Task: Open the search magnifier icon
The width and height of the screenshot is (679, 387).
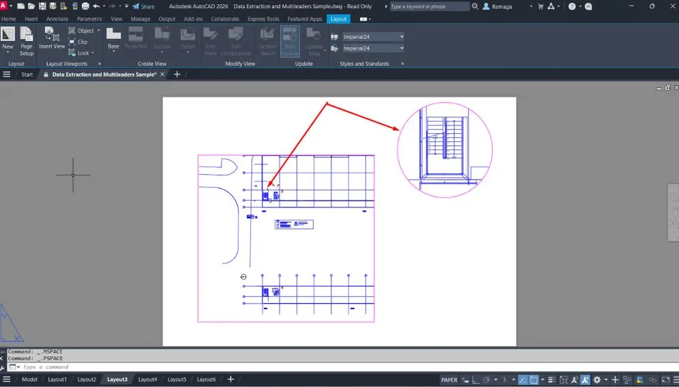Action: pos(475,7)
